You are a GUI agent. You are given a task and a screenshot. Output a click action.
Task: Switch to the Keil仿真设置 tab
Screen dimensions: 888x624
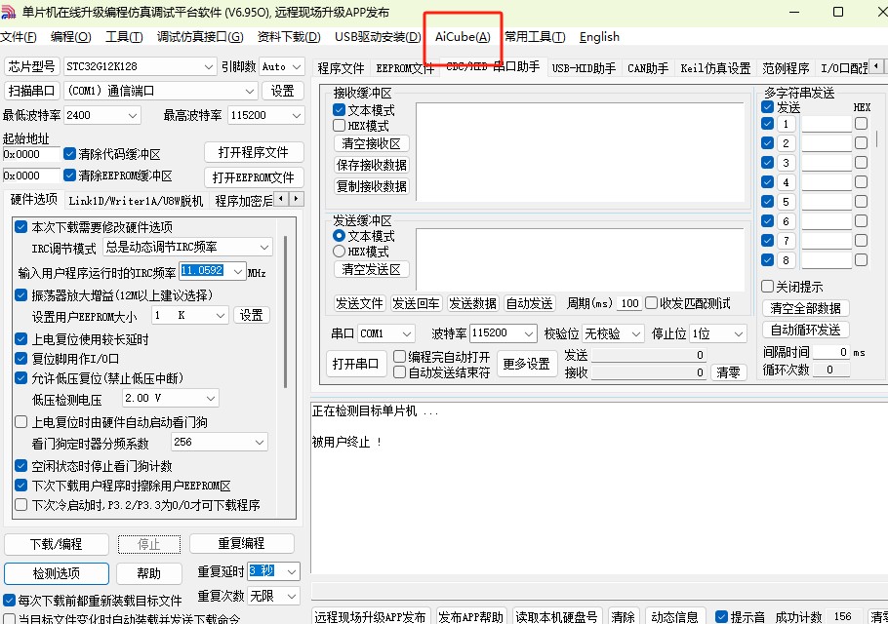click(715, 68)
